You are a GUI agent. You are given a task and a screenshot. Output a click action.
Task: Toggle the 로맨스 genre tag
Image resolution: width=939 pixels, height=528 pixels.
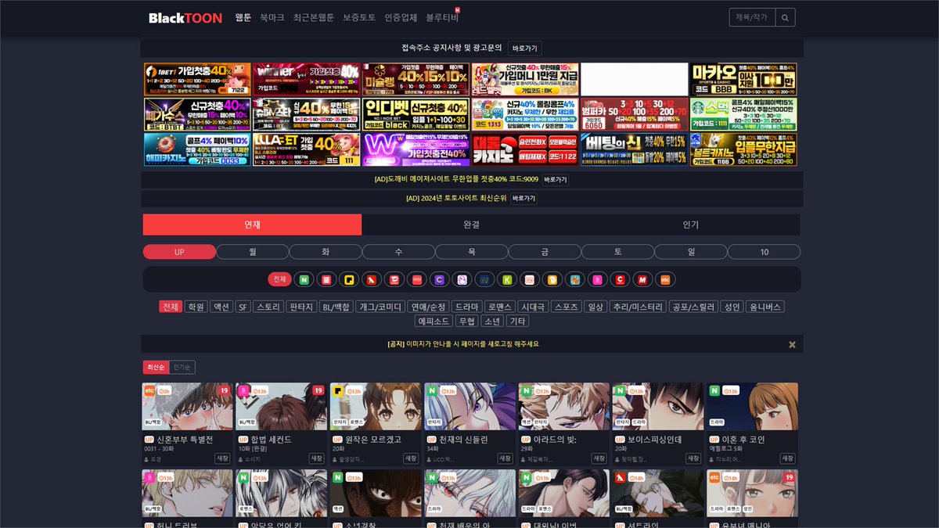[x=501, y=307]
